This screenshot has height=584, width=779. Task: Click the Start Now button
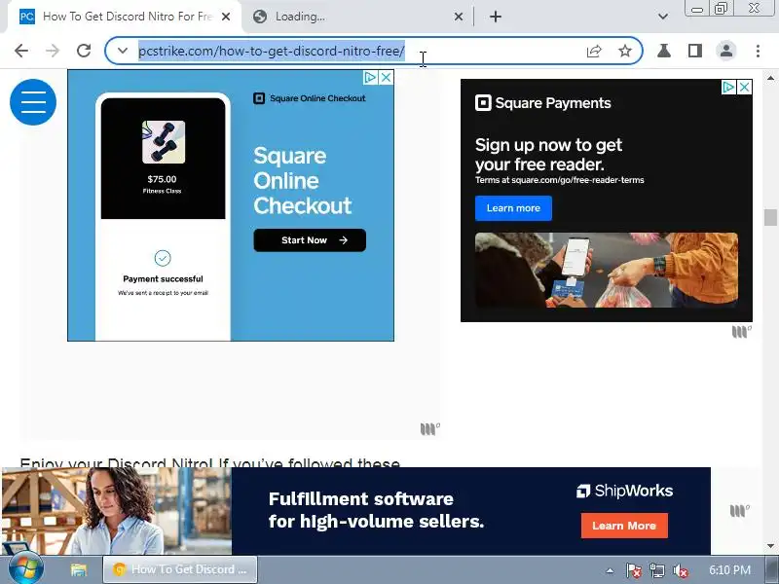310,240
